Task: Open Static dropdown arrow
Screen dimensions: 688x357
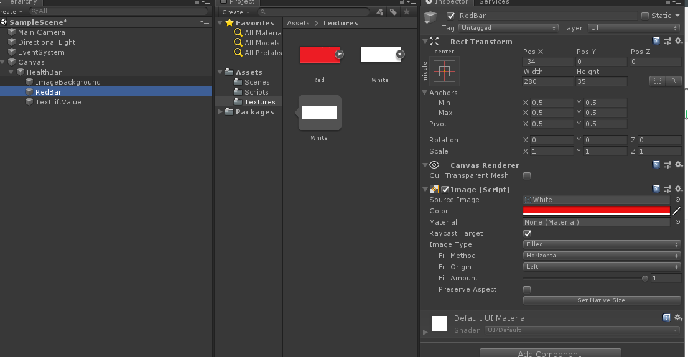Action: [x=678, y=16]
